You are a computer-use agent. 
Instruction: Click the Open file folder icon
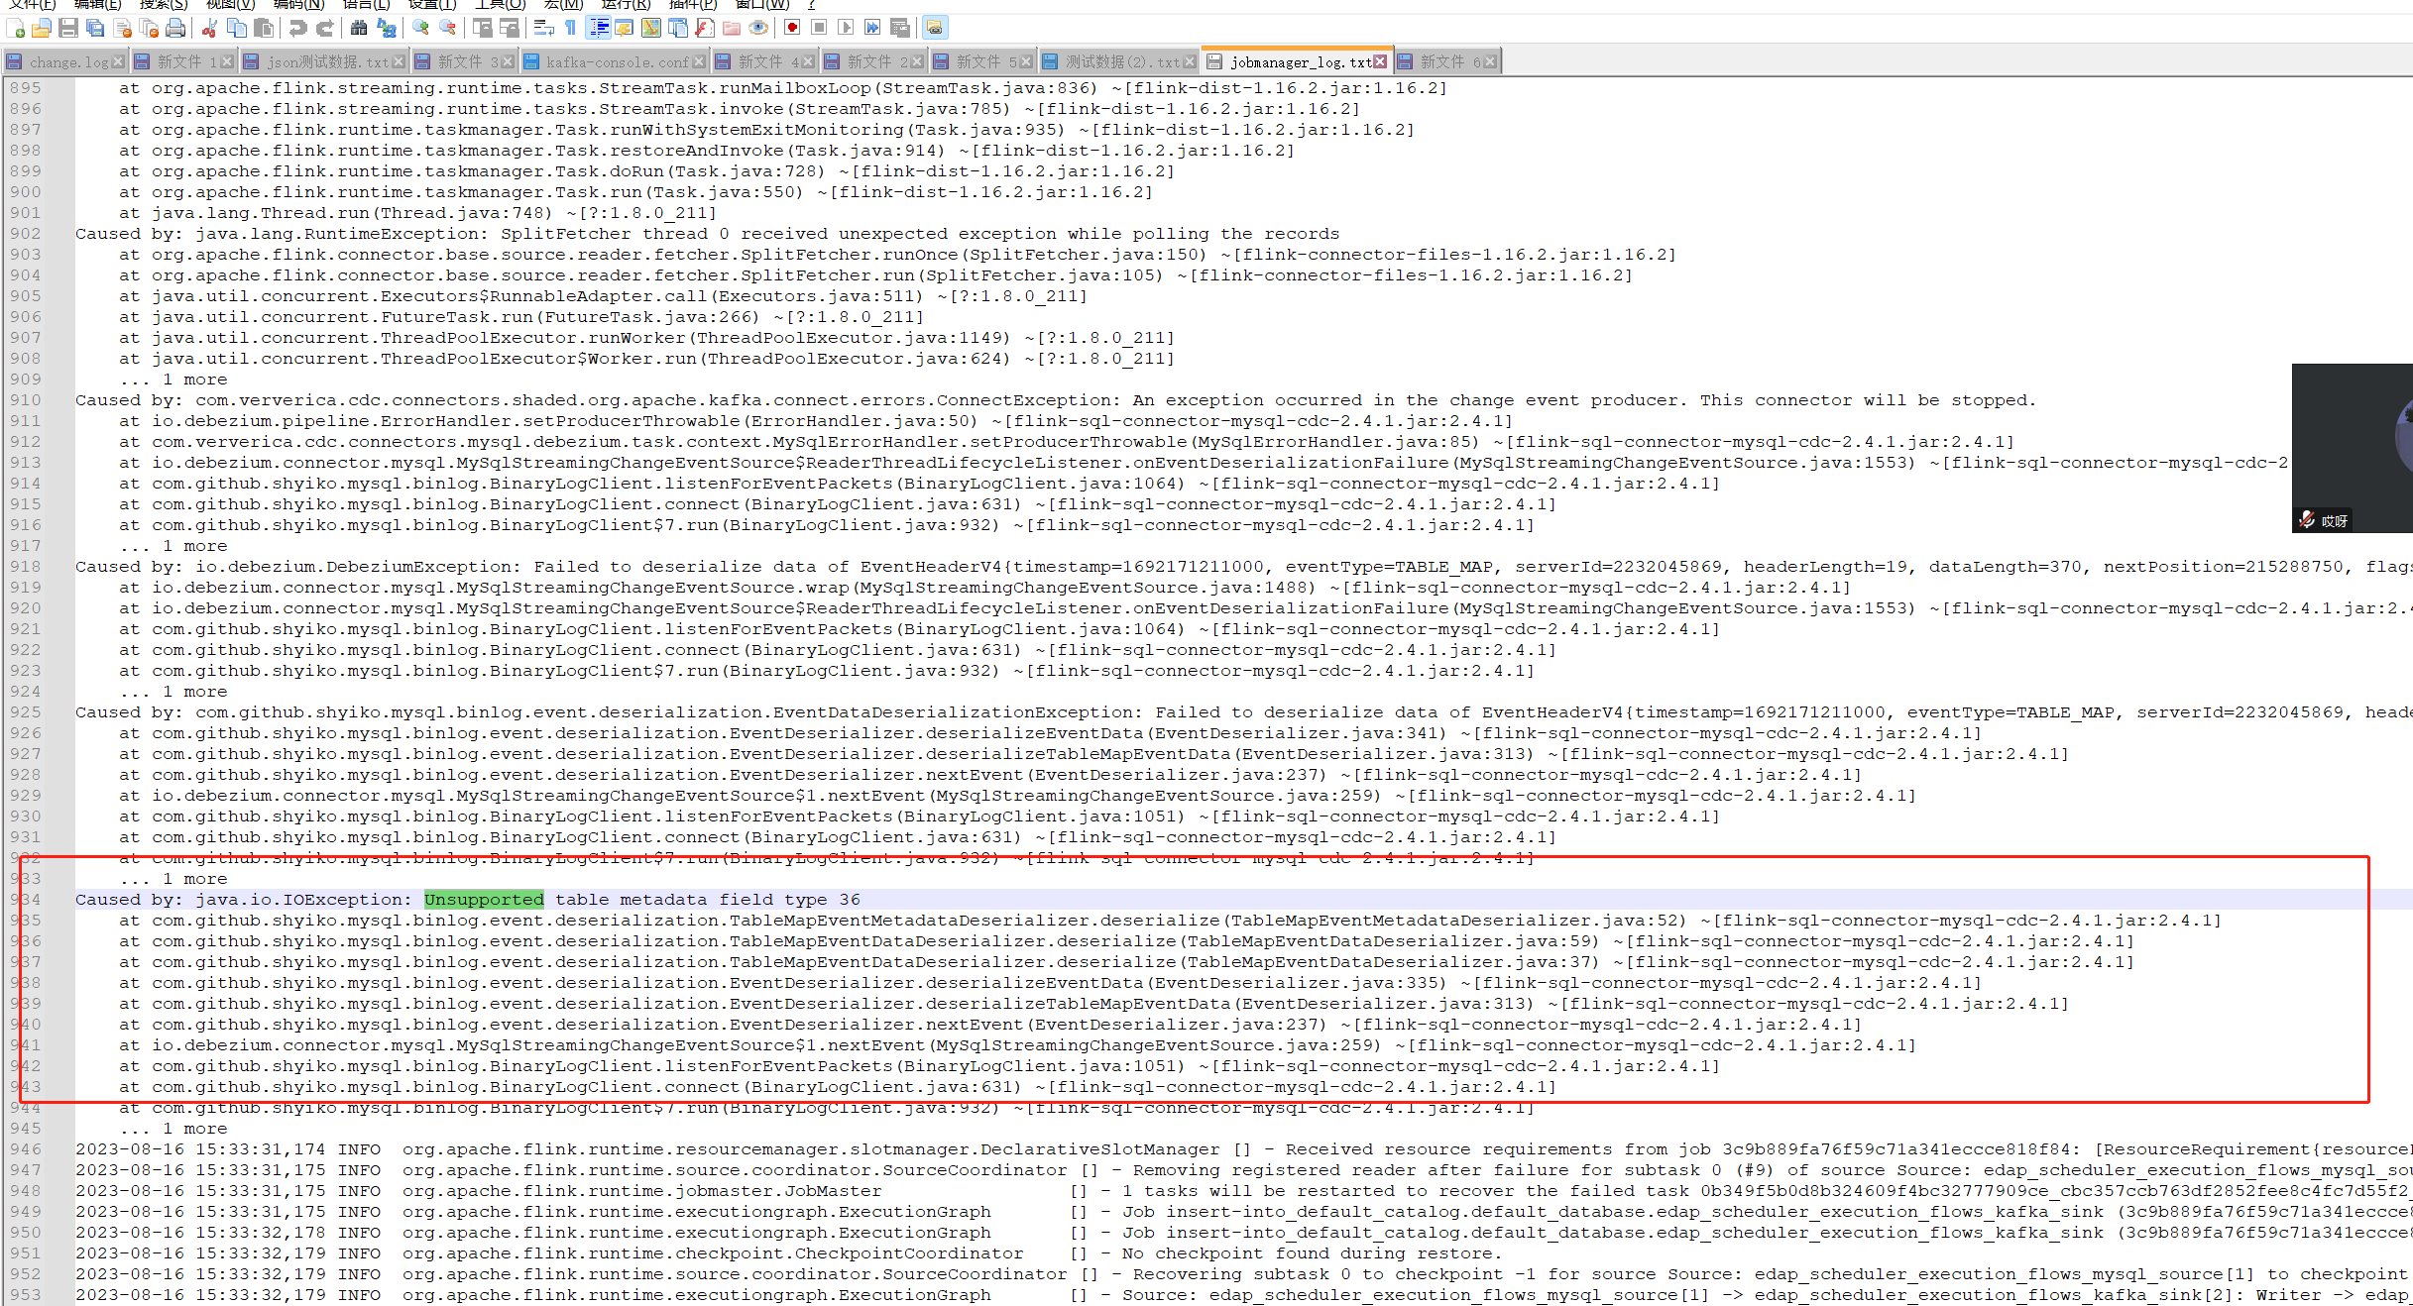[x=42, y=28]
